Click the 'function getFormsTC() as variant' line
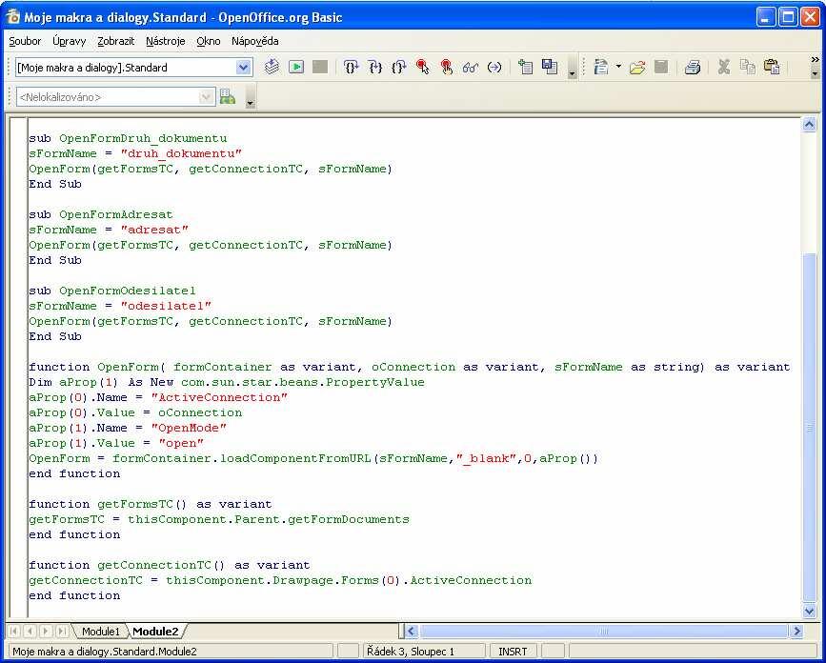 tap(151, 505)
